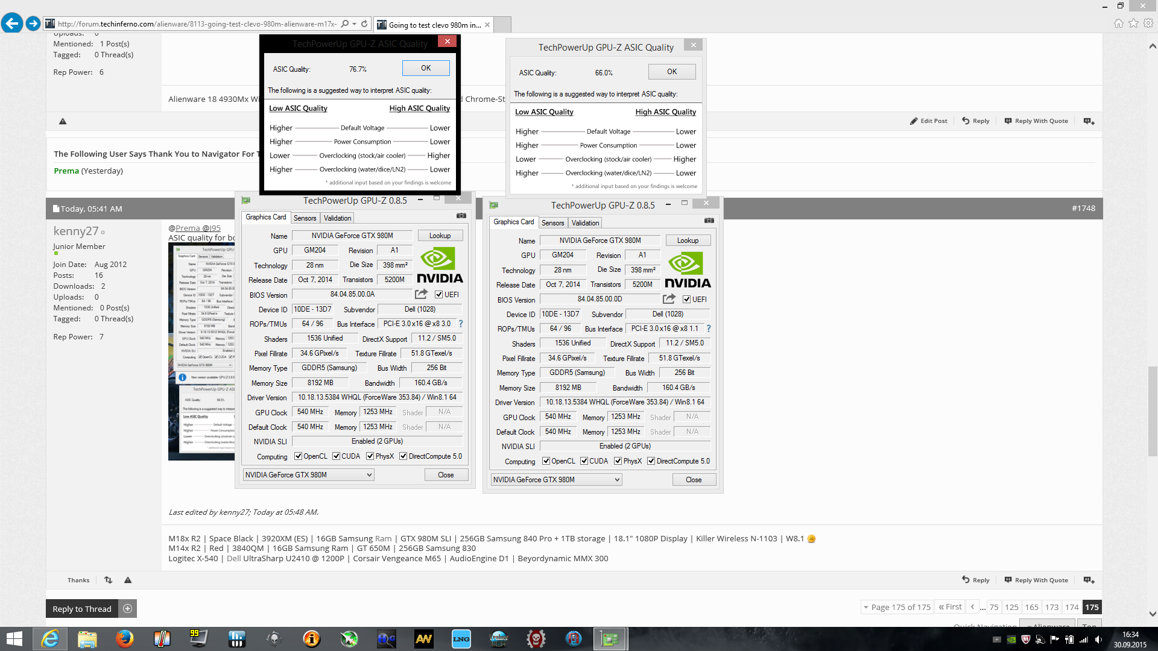Click the First page link
The width and height of the screenshot is (1158, 651).
(x=950, y=607)
